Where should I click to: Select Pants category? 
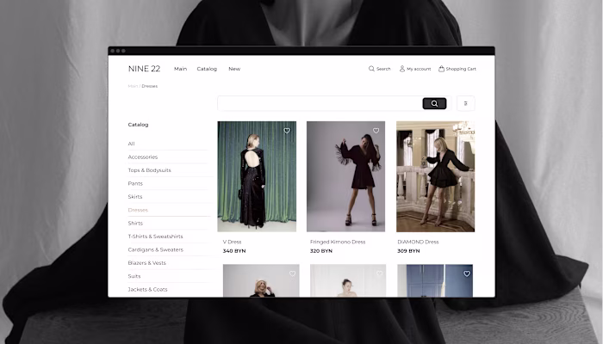(135, 183)
